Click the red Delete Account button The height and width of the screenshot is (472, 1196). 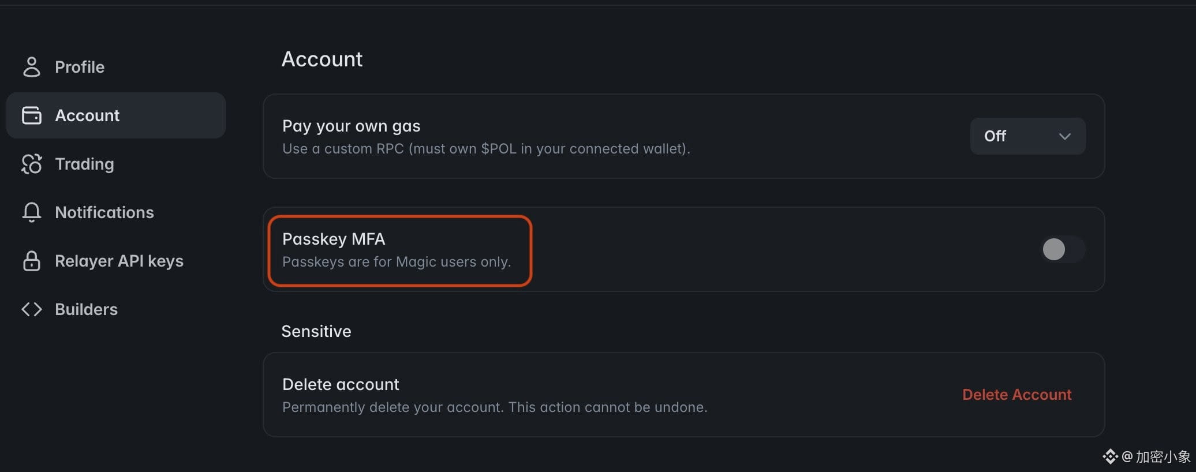point(1016,395)
